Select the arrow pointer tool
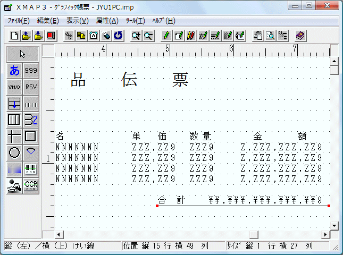Screen dimensions: 343x255 pyautogui.click(x=23, y=54)
